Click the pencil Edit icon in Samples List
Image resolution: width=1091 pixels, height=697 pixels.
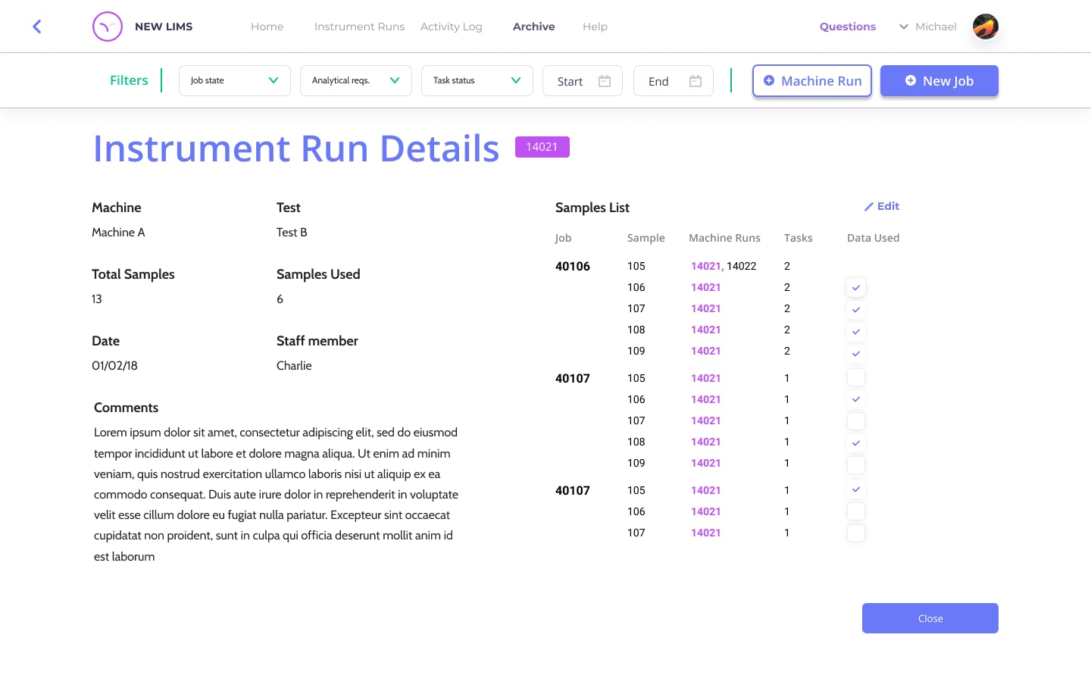869,207
